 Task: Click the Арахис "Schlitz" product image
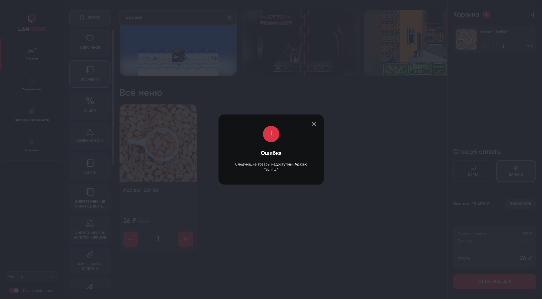coord(158,143)
